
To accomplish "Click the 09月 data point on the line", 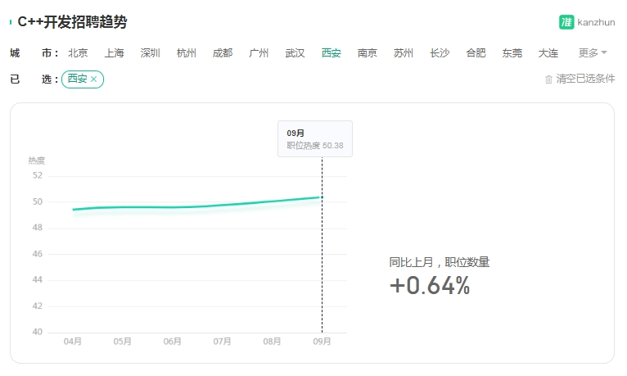I will (x=322, y=197).
